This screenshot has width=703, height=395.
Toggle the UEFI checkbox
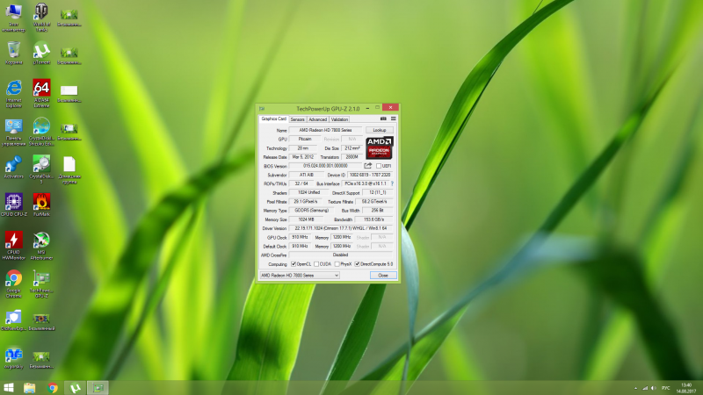[x=379, y=166]
